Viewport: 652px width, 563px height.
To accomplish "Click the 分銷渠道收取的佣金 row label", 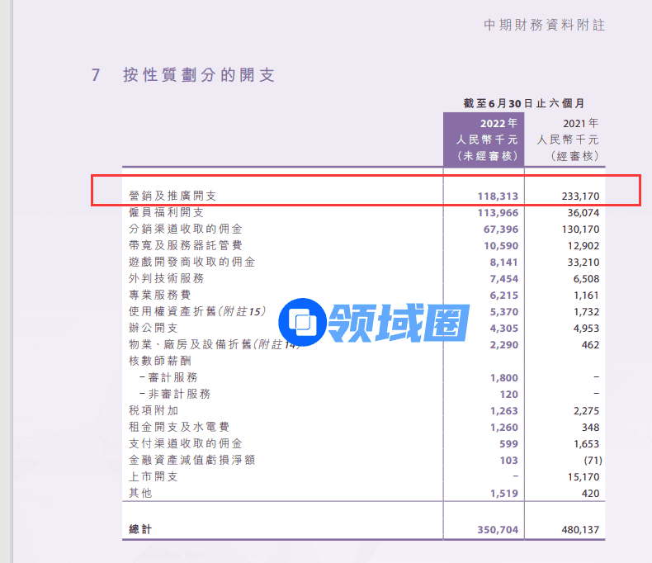I will pyautogui.click(x=186, y=229).
